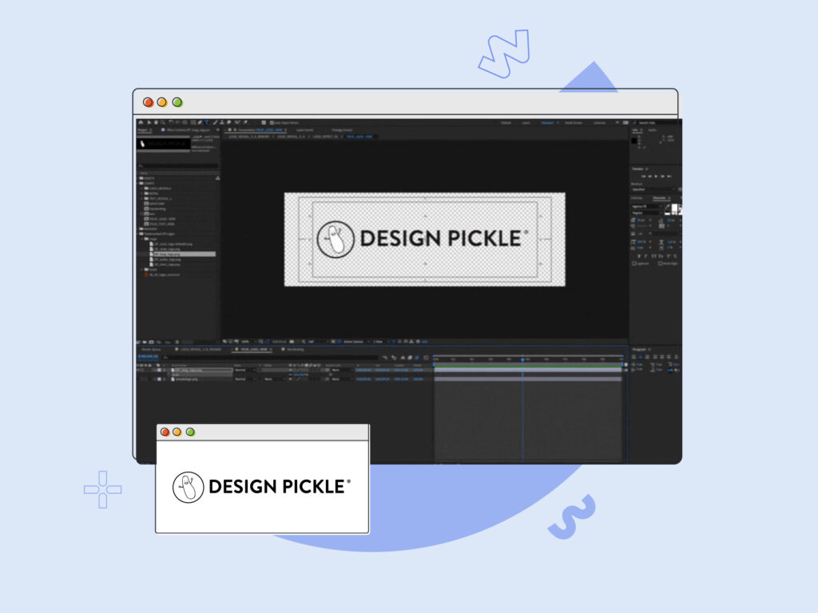Click the Design Pickle logo in composition viewer

click(423, 239)
